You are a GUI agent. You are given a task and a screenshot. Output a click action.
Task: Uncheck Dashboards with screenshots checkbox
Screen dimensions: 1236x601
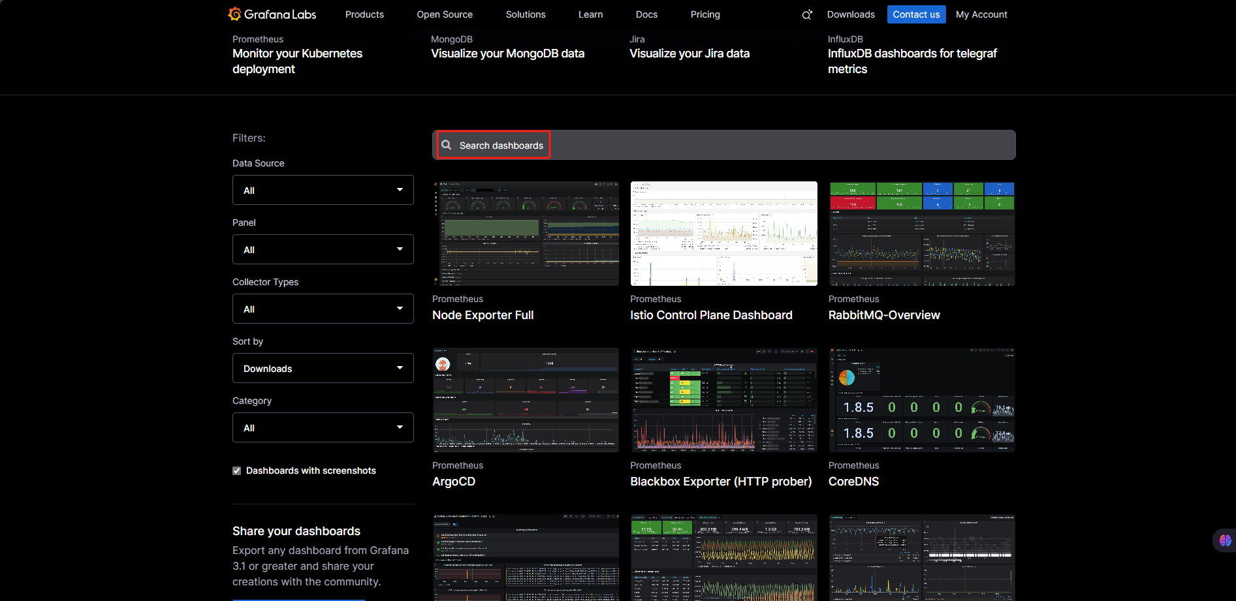pos(237,470)
